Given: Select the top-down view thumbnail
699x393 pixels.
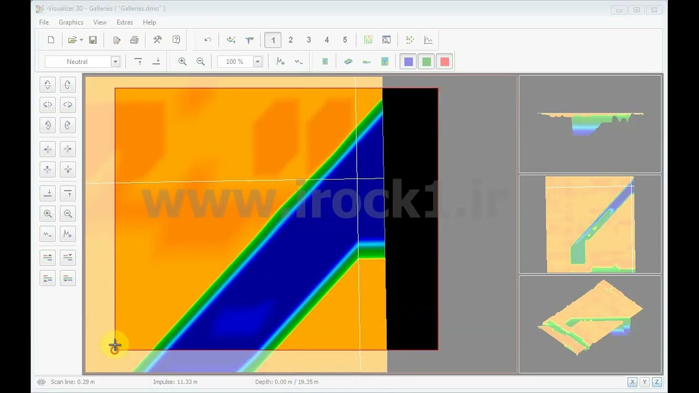Looking at the screenshot, I should pyautogui.click(x=590, y=224).
